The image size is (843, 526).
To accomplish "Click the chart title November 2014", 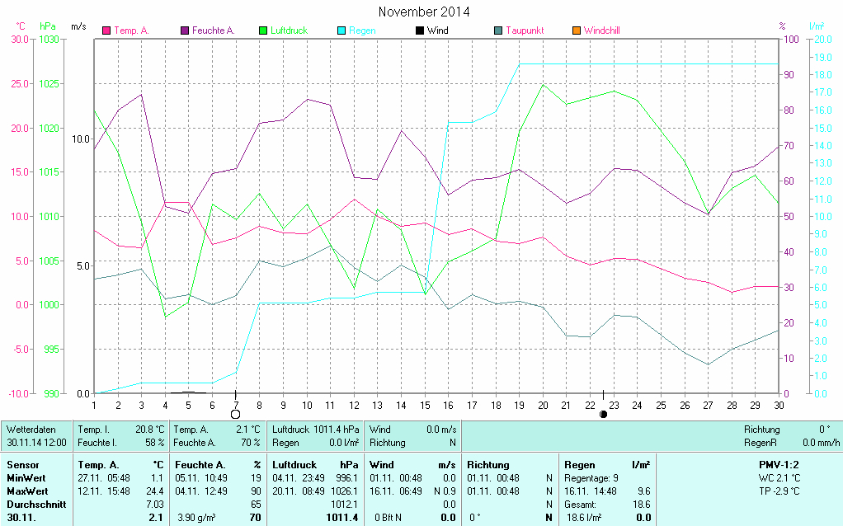I will pyautogui.click(x=424, y=12).
